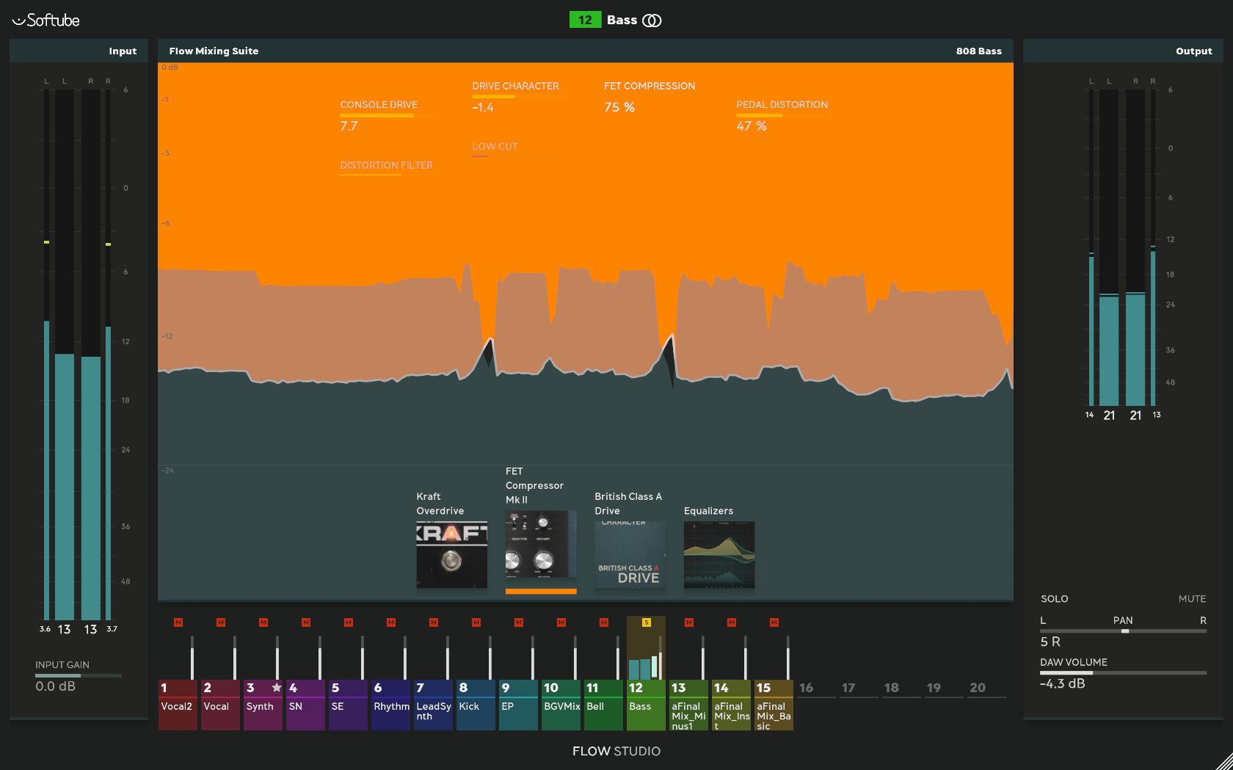Open the British Class A Drive module
Image resolution: width=1233 pixels, height=770 pixels.
630,554
